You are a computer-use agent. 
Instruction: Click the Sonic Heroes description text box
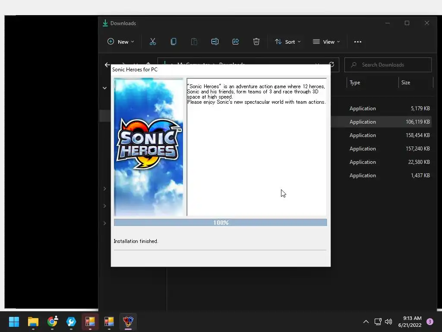(256, 147)
